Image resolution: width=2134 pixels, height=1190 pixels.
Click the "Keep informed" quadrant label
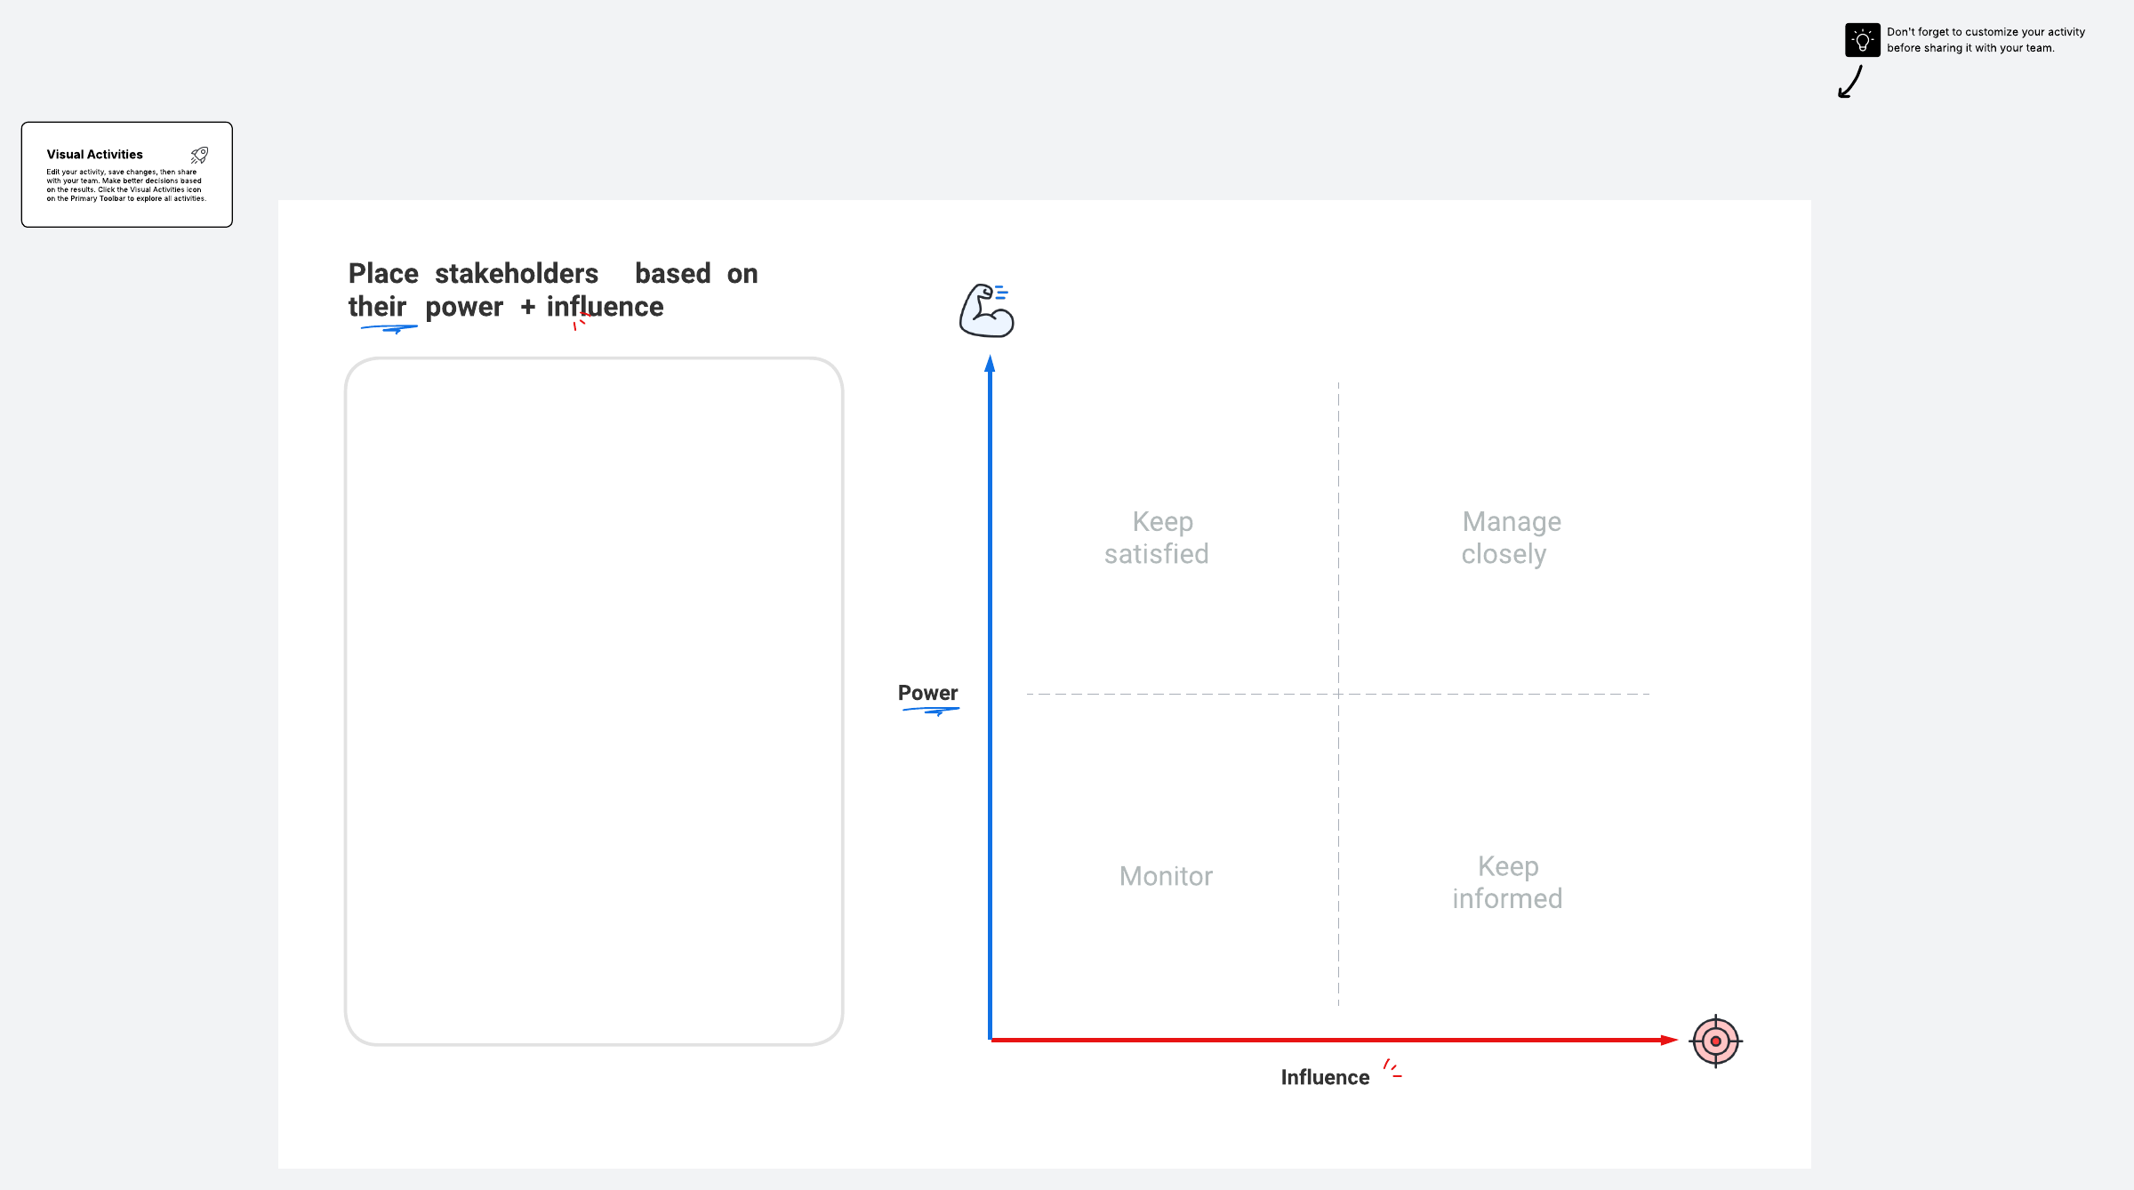tap(1507, 882)
